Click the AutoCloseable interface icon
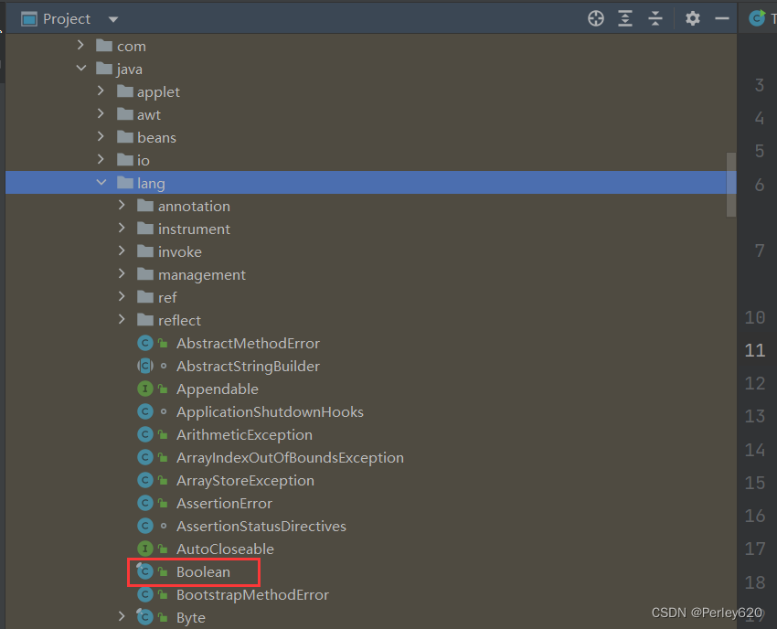This screenshot has width=777, height=629. [144, 549]
